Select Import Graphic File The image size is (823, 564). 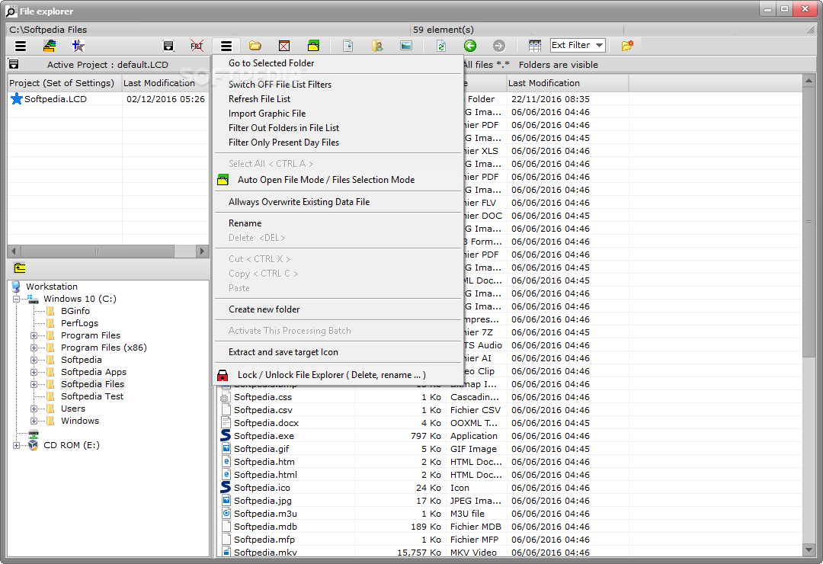pyautogui.click(x=267, y=114)
